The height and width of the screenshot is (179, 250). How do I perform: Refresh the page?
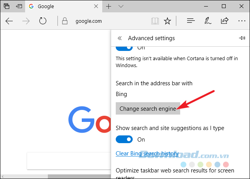tap(43, 21)
